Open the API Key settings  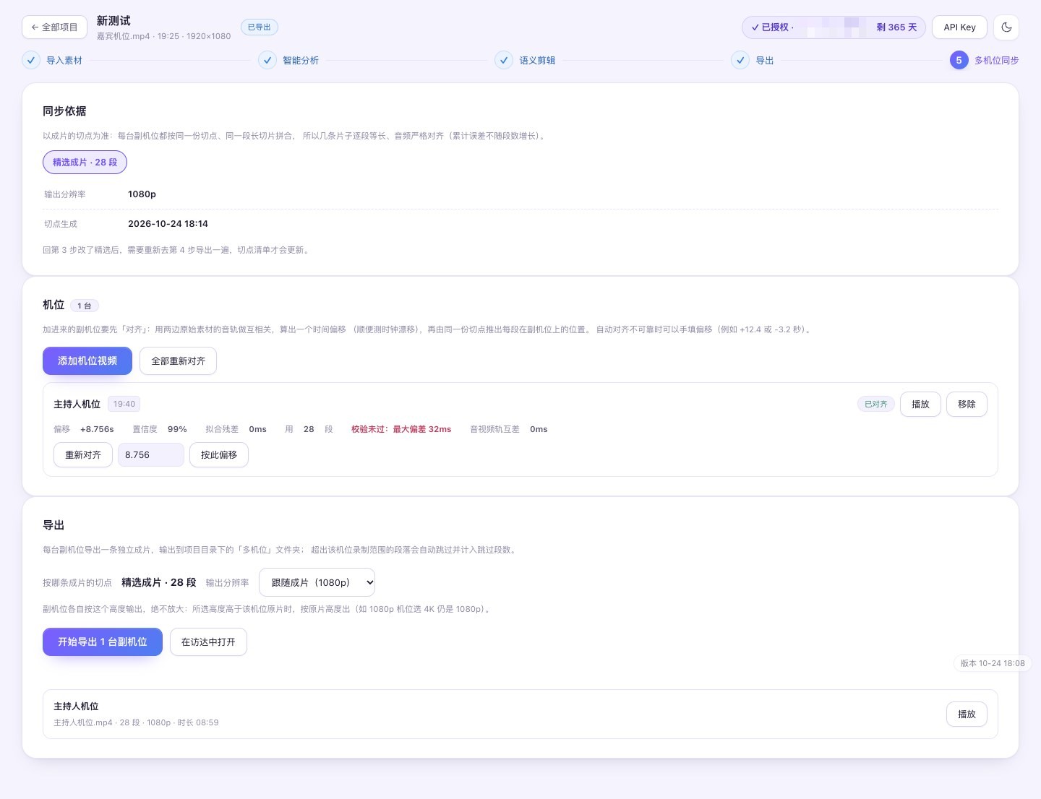(959, 27)
